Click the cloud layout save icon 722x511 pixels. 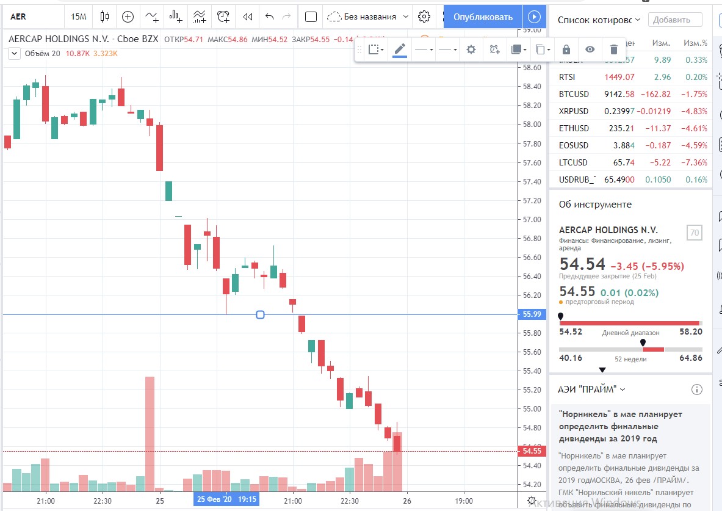334,17
